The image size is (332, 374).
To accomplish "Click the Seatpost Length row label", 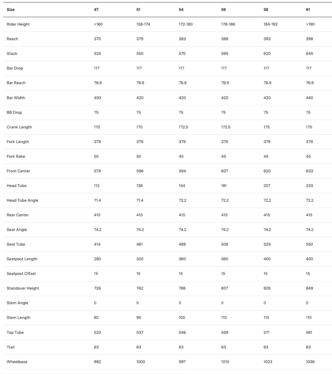I will click(x=22, y=259).
